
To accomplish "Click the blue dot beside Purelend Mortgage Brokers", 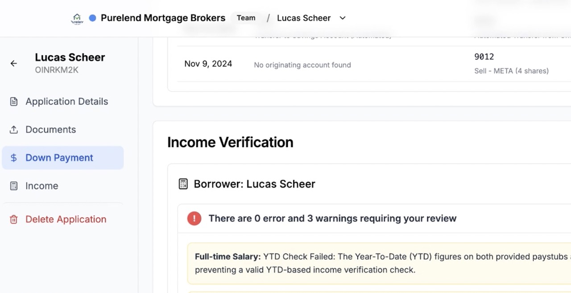I will tap(92, 18).
